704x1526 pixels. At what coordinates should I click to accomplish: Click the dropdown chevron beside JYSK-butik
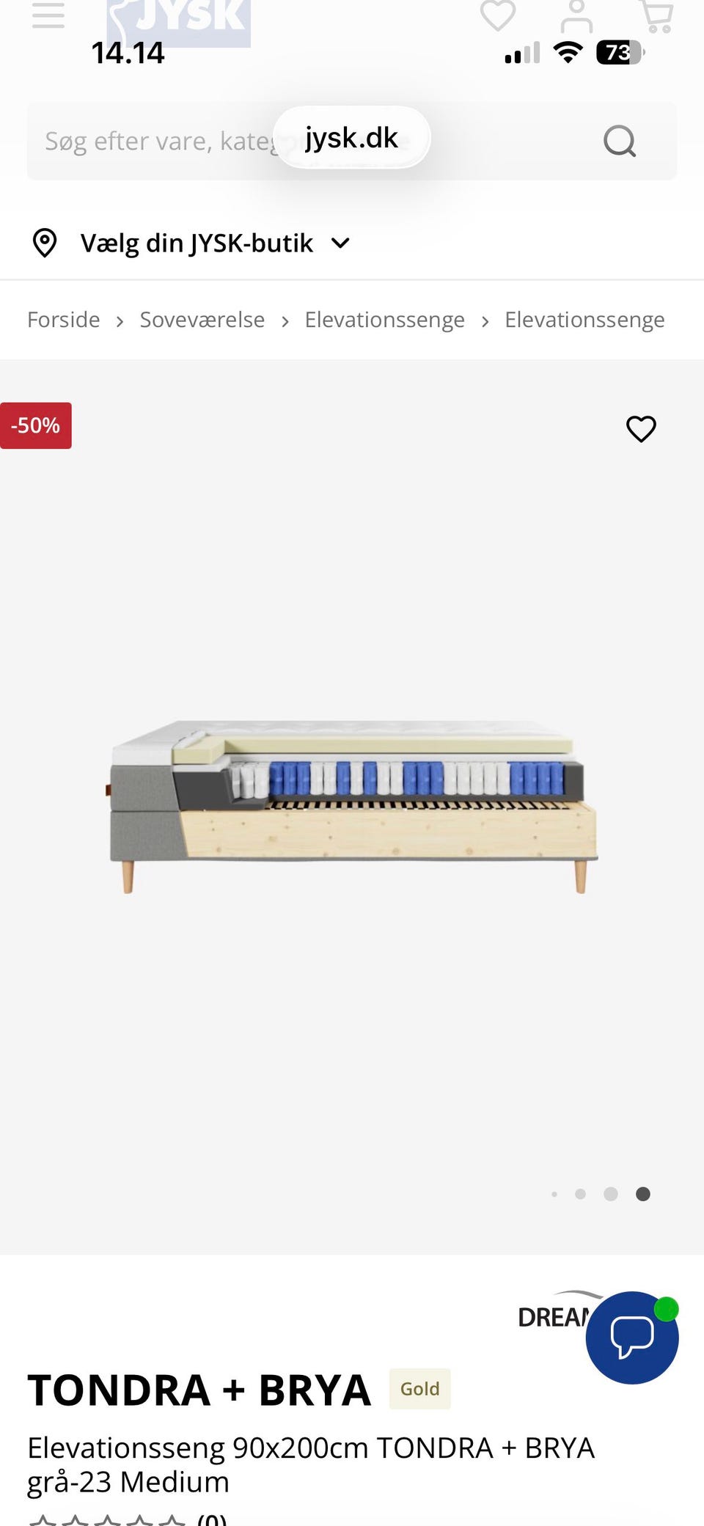tap(340, 243)
